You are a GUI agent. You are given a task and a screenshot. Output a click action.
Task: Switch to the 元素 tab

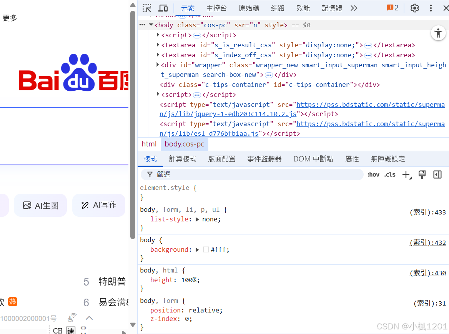(188, 8)
